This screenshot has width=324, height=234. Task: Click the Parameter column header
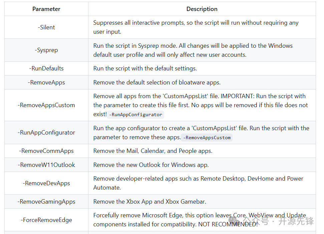point(46,9)
